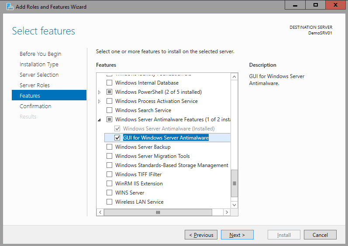Click the wizard icon in title bar

(x=10, y=7)
